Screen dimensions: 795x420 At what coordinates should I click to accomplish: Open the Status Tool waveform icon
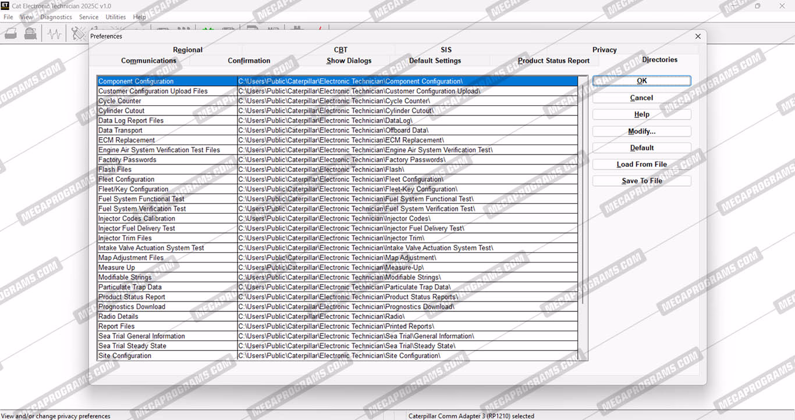pyautogui.click(x=55, y=34)
